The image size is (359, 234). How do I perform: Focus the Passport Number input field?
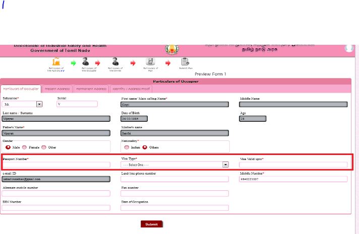[x=56, y=165]
